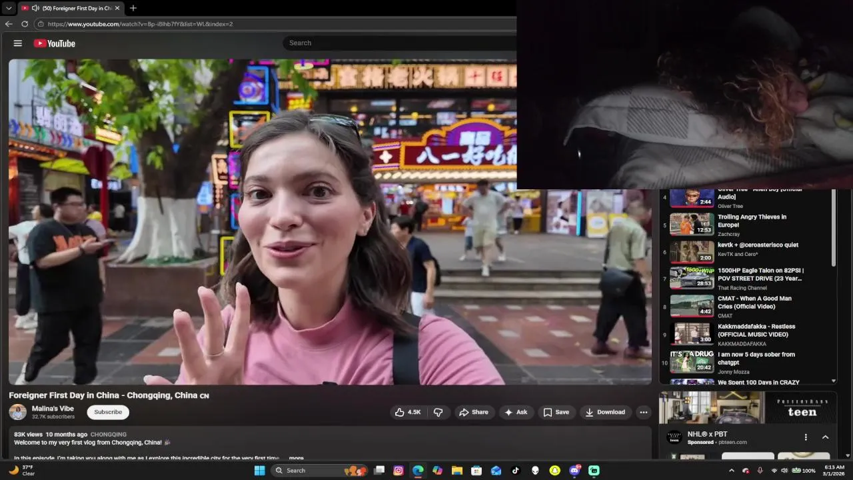Open the Alienware app on taskbar

tap(535, 470)
